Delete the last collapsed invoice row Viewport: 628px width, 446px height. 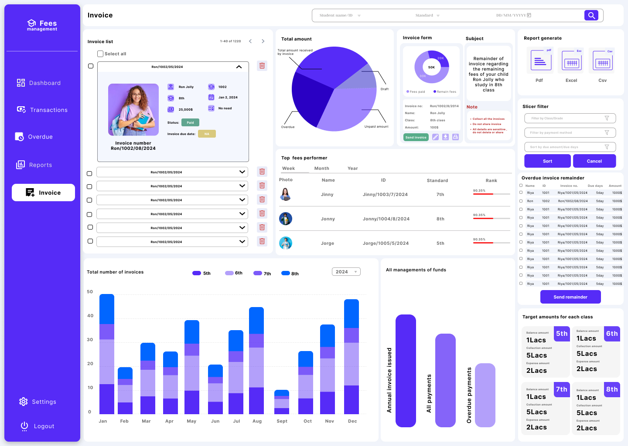(262, 241)
